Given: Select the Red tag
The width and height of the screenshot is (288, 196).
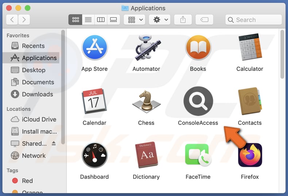Looking at the screenshot, I should pos(31,181).
